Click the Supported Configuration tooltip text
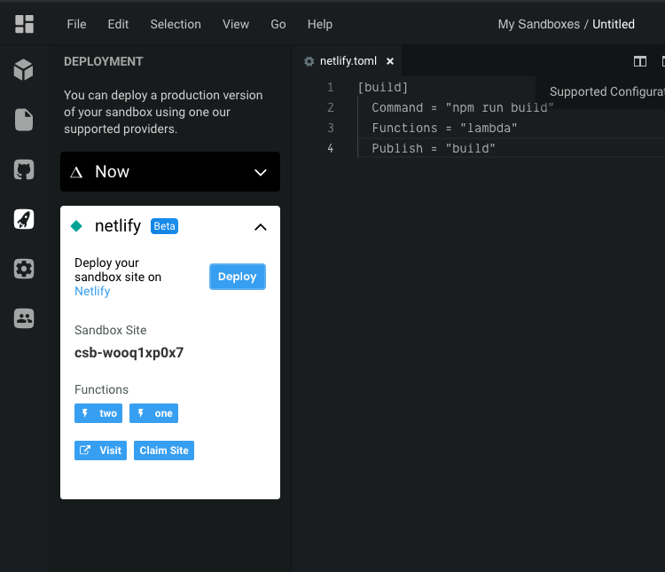The height and width of the screenshot is (572, 665). pos(606,91)
